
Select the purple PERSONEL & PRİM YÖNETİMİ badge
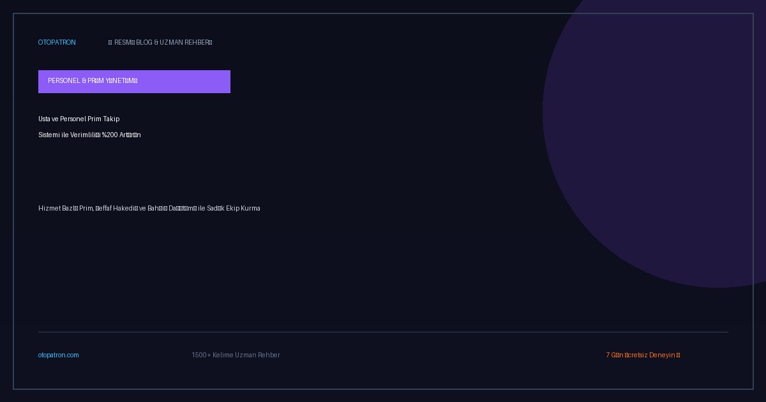pyautogui.click(x=134, y=82)
